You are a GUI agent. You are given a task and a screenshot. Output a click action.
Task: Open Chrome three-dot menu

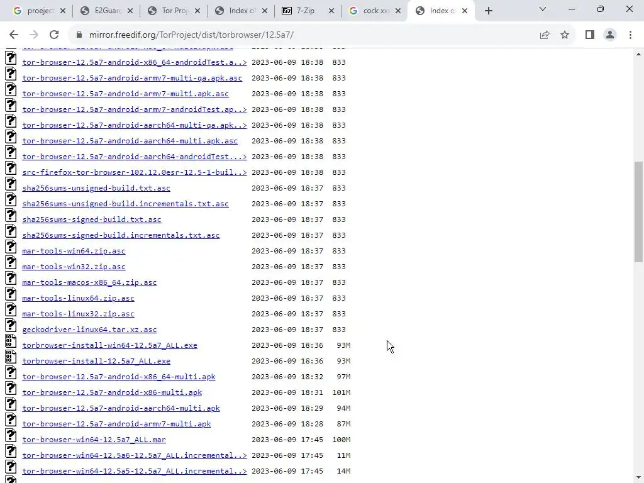(x=630, y=35)
